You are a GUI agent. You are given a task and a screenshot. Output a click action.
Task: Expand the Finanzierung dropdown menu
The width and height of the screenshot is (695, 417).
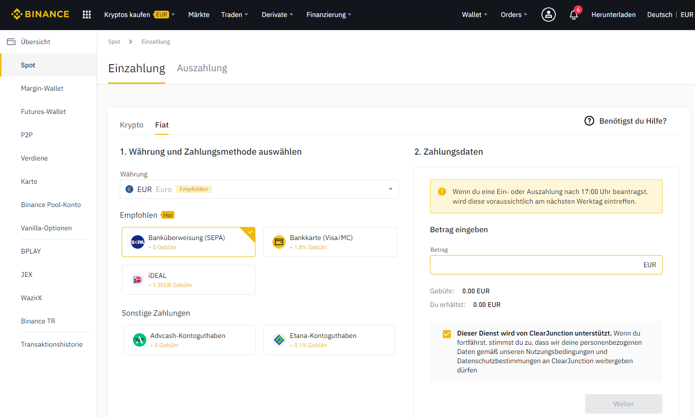click(x=329, y=15)
